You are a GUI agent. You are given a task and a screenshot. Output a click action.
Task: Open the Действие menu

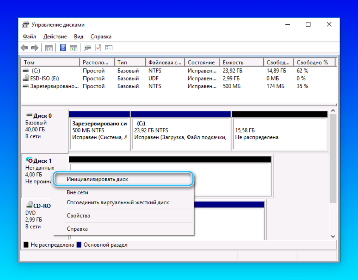pos(55,37)
